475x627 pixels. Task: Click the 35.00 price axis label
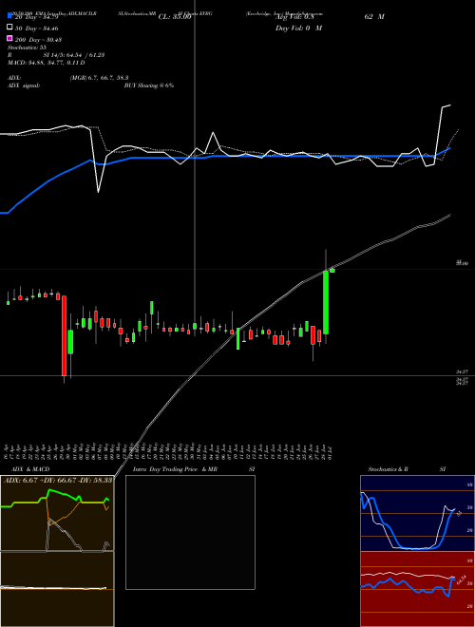tap(463, 263)
